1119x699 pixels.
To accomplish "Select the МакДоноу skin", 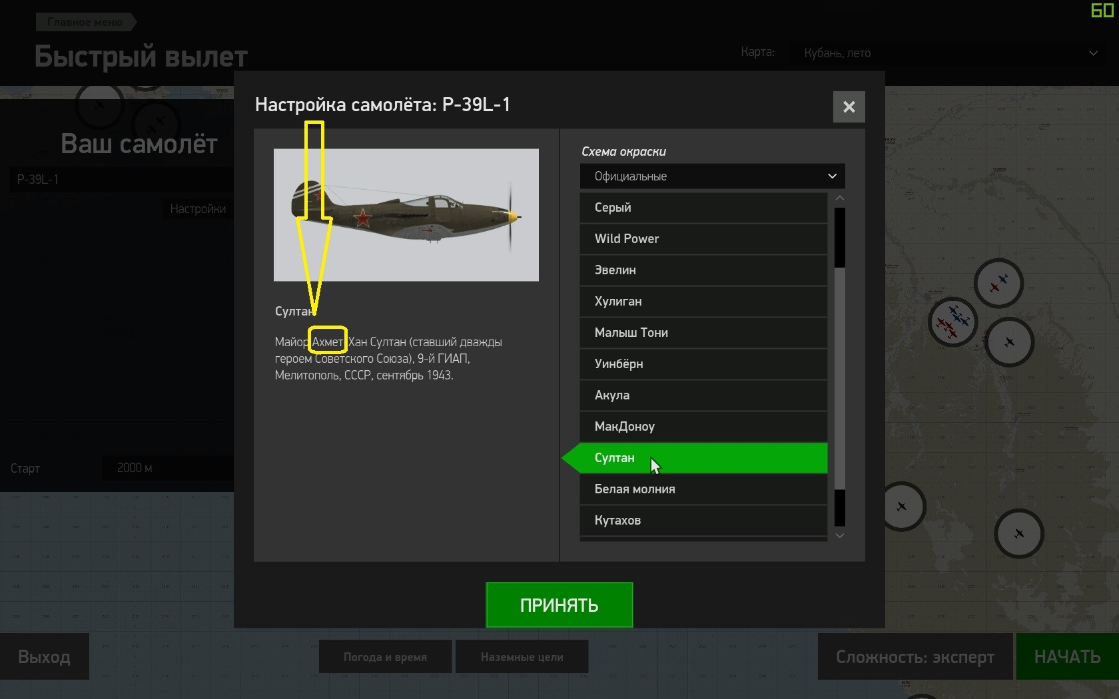I will [703, 427].
